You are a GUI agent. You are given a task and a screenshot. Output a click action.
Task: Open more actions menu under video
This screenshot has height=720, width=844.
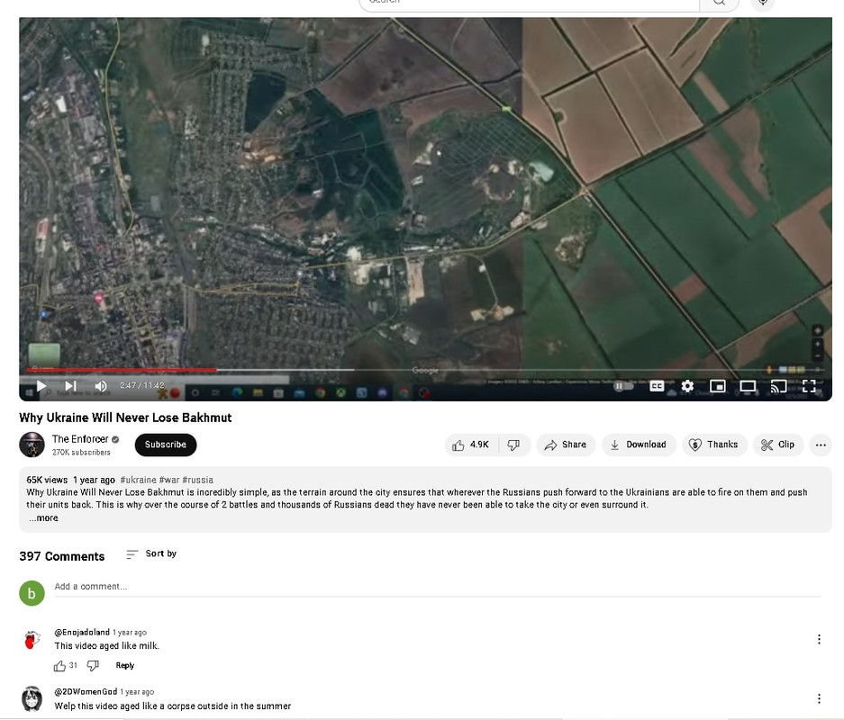[821, 445]
